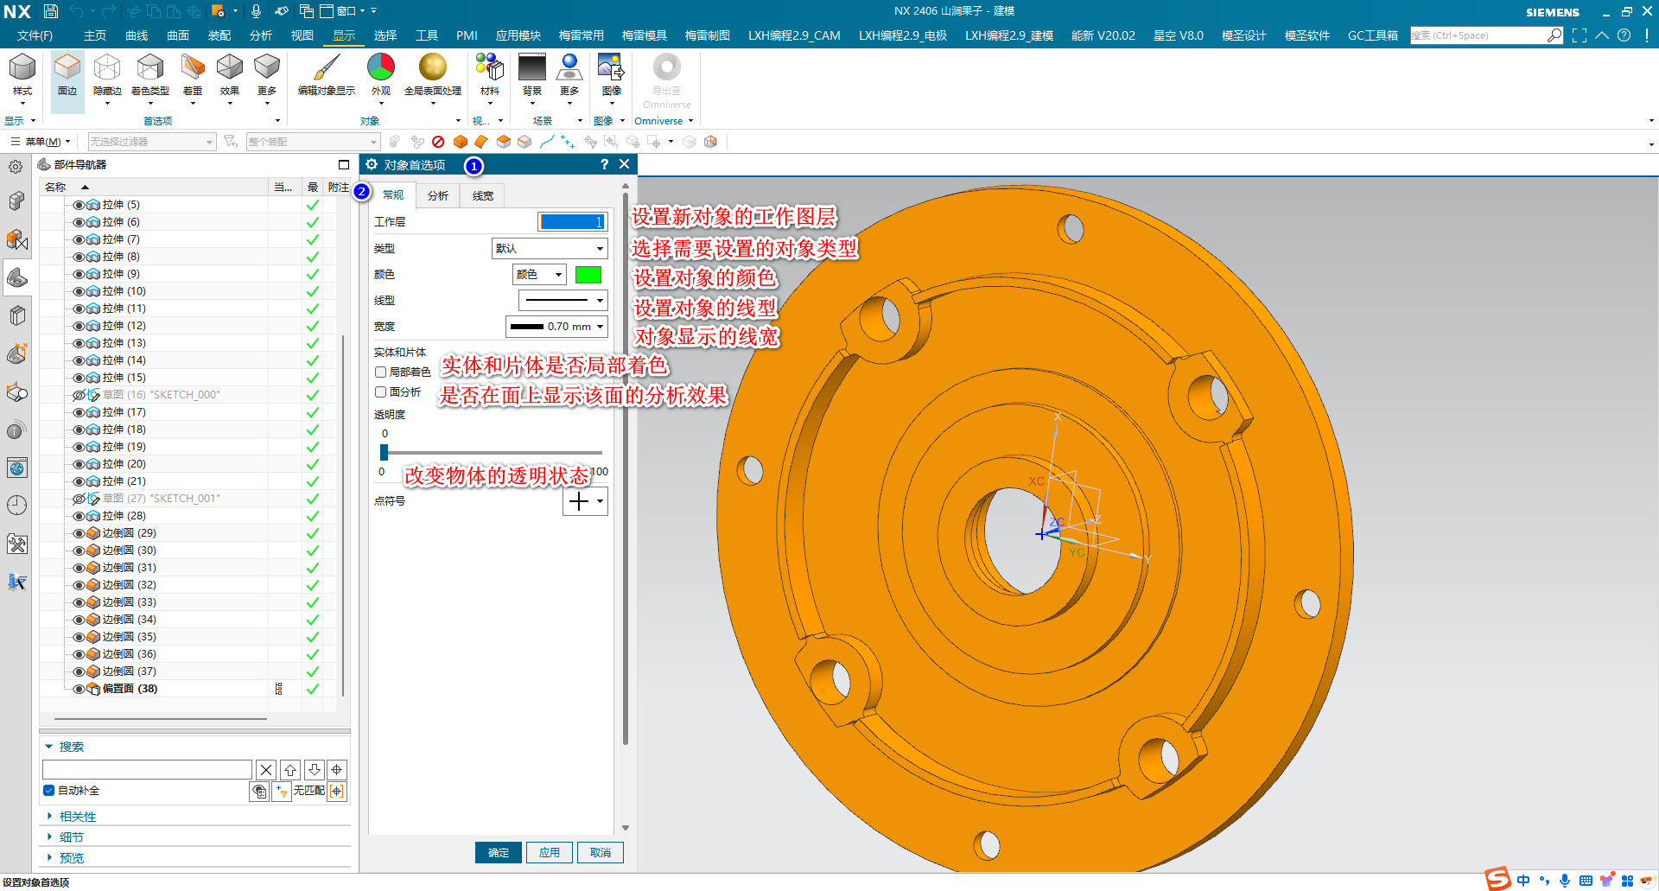Click the save disk icon in title bar
The height and width of the screenshot is (891, 1659).
point(51,11)
